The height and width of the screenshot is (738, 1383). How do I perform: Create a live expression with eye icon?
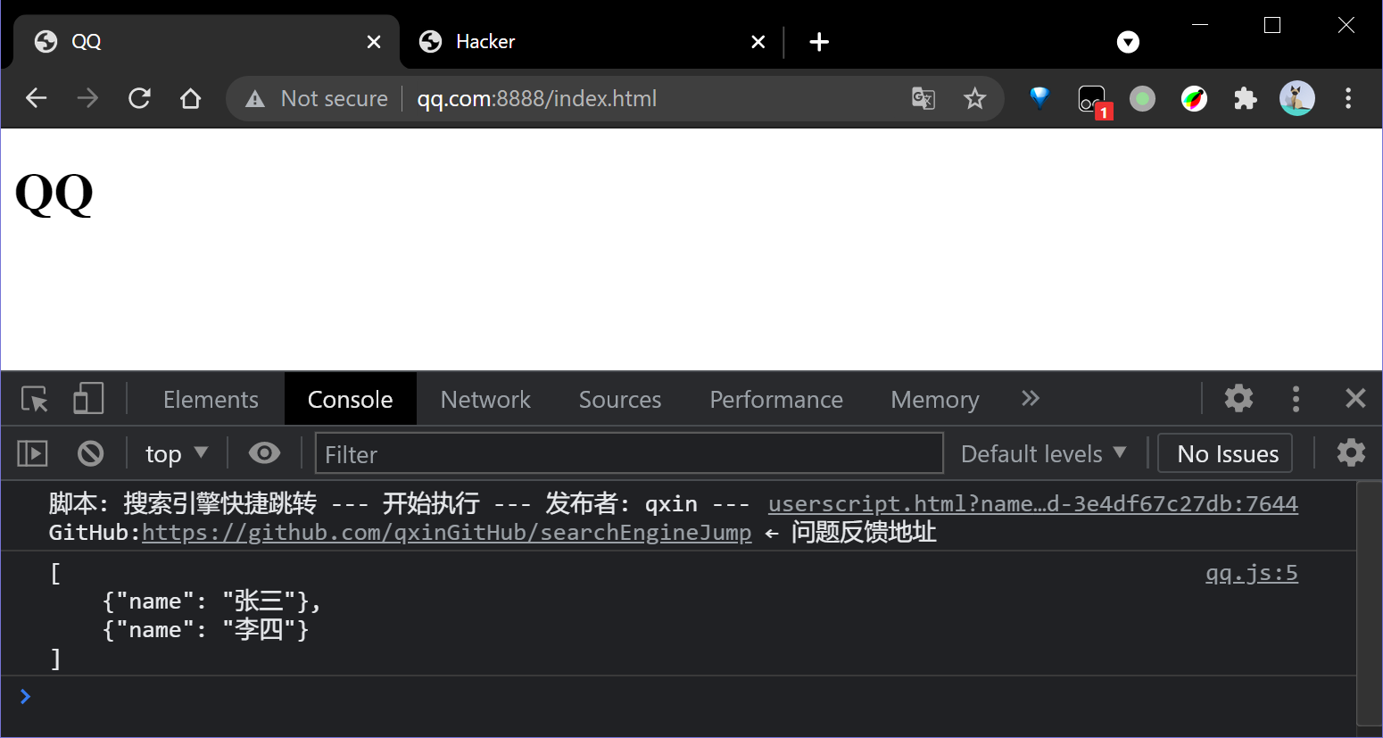click(264, 453)
